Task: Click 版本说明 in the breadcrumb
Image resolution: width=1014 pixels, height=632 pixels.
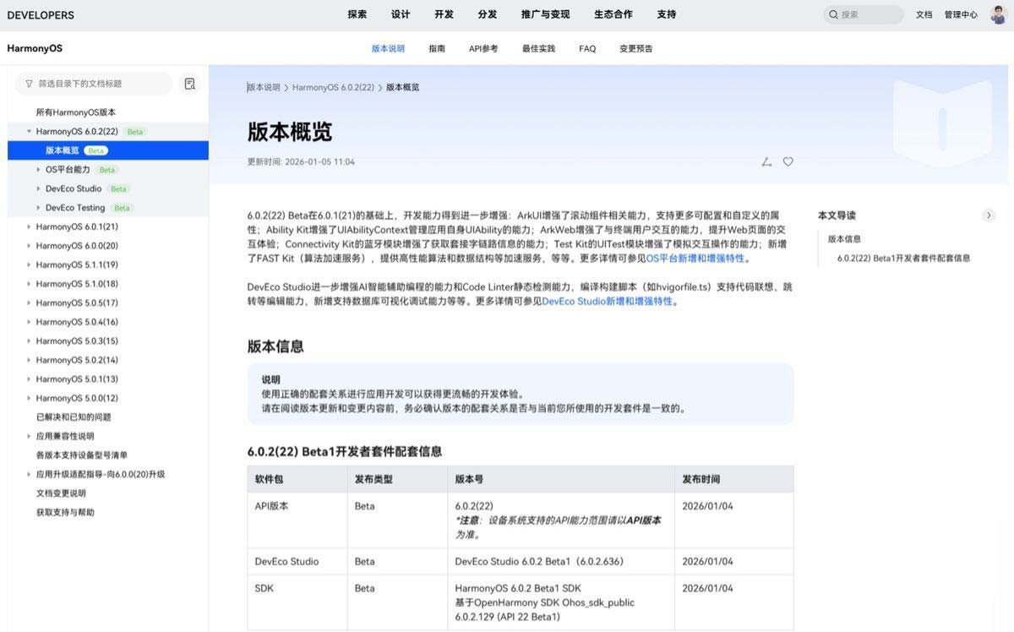Action: coord(264,88)
